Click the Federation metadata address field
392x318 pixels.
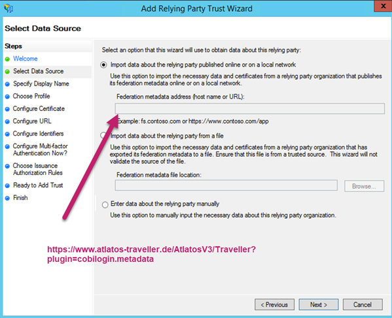250,109
